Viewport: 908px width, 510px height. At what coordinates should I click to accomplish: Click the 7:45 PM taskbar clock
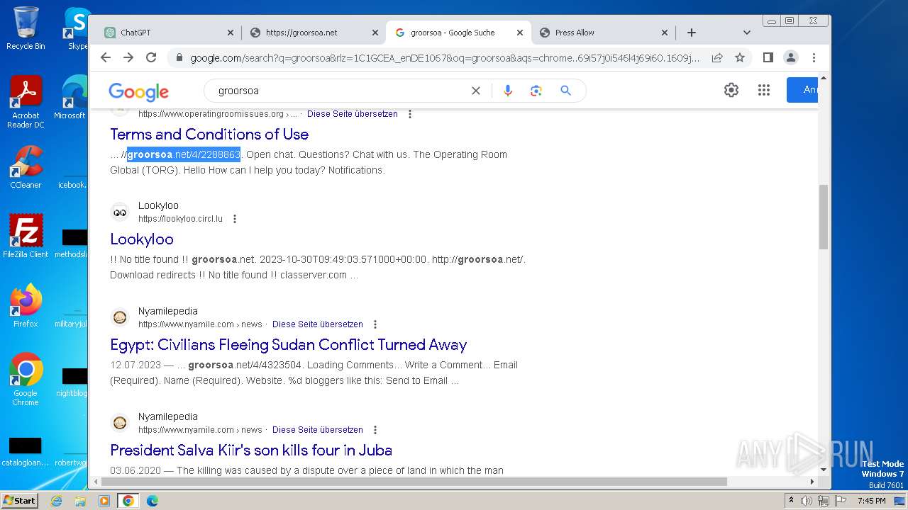(872, 501)
